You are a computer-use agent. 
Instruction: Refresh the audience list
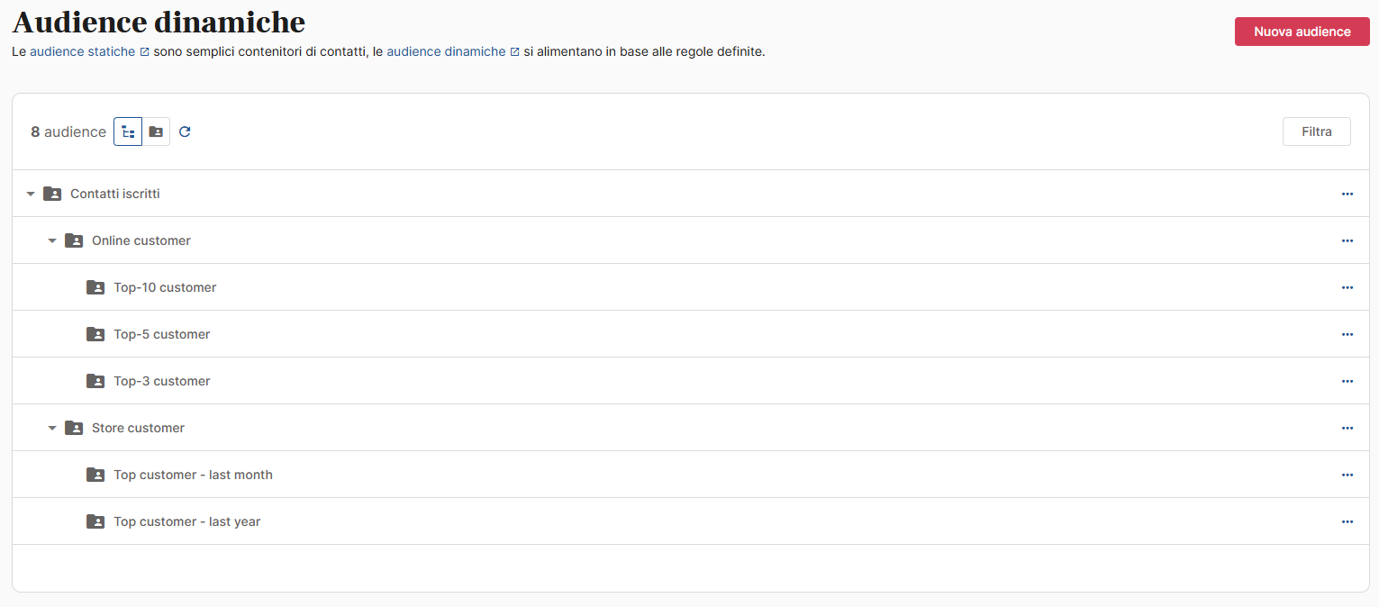185,131
